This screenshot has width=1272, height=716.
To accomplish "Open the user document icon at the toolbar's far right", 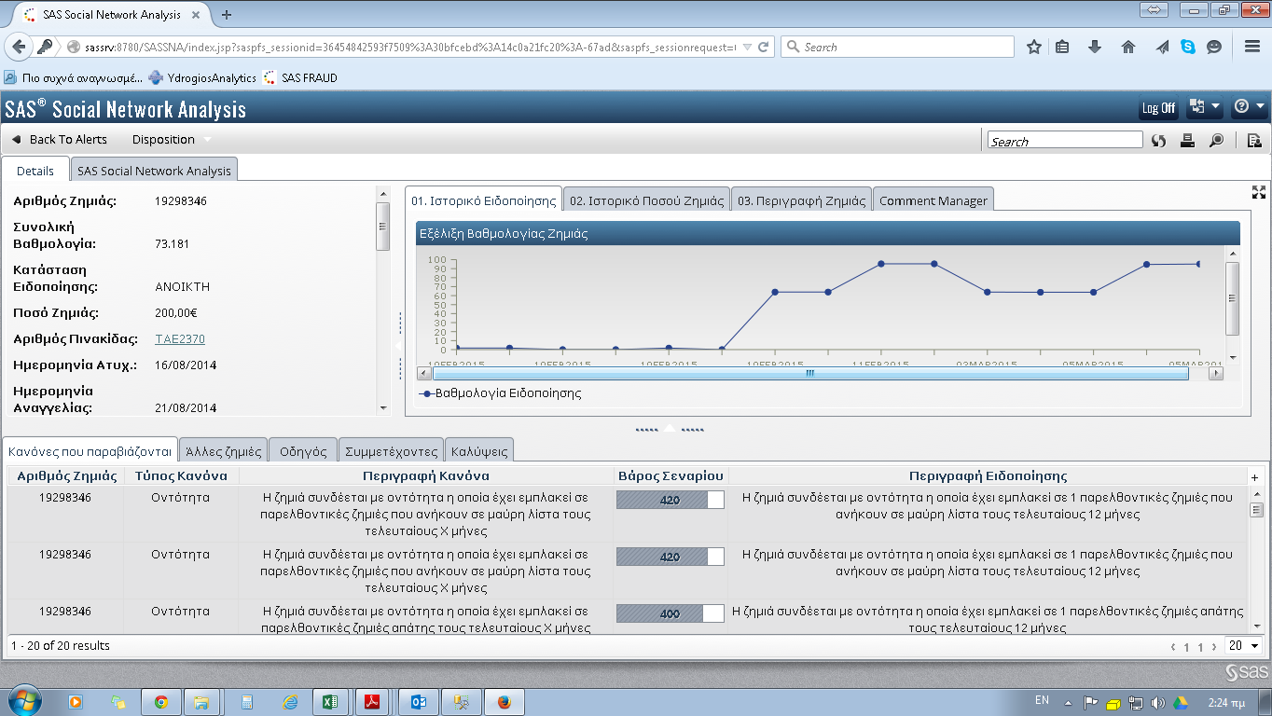I will coord(1254,141).
